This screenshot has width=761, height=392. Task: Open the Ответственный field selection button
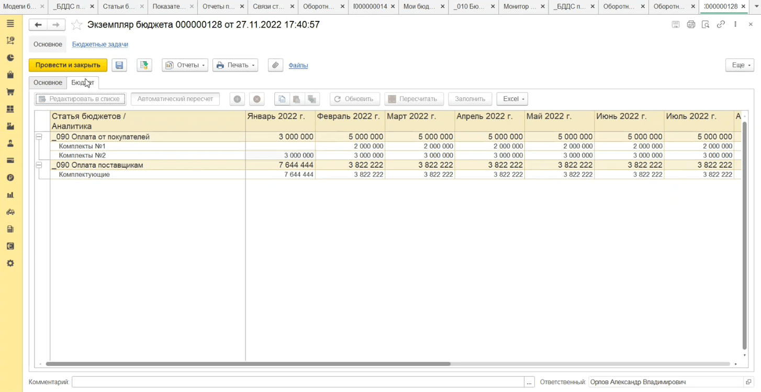pyautogui.click(x=749, y=382)
